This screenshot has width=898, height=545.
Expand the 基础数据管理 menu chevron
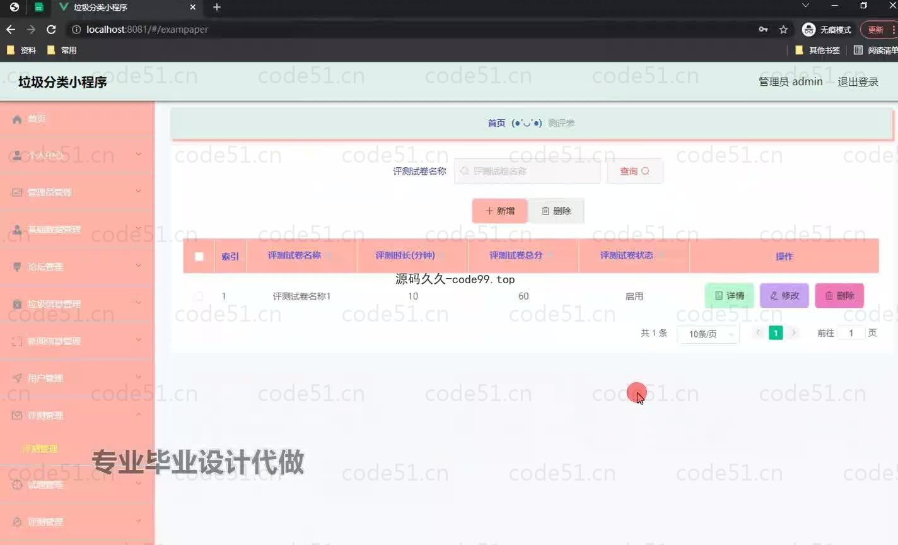(139, 228)
